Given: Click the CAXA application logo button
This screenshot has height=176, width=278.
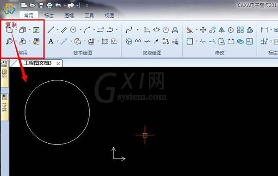Looking at the screenshot, I should (9, 9).
